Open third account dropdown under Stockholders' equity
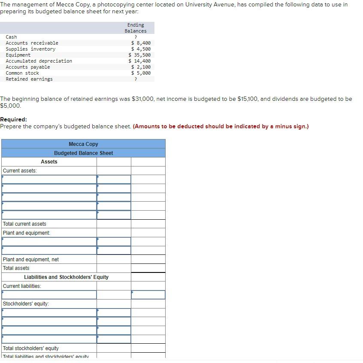This screenshot has height=363, width=363. click(x=49, y=330)
